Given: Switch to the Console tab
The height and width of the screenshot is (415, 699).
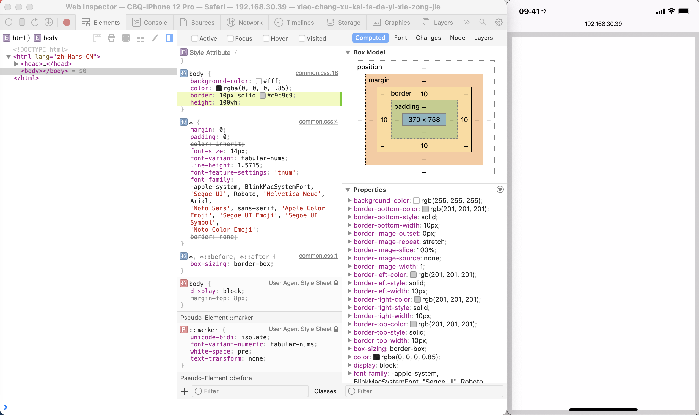Looking at the screenshot, I should tap(150, 23).
